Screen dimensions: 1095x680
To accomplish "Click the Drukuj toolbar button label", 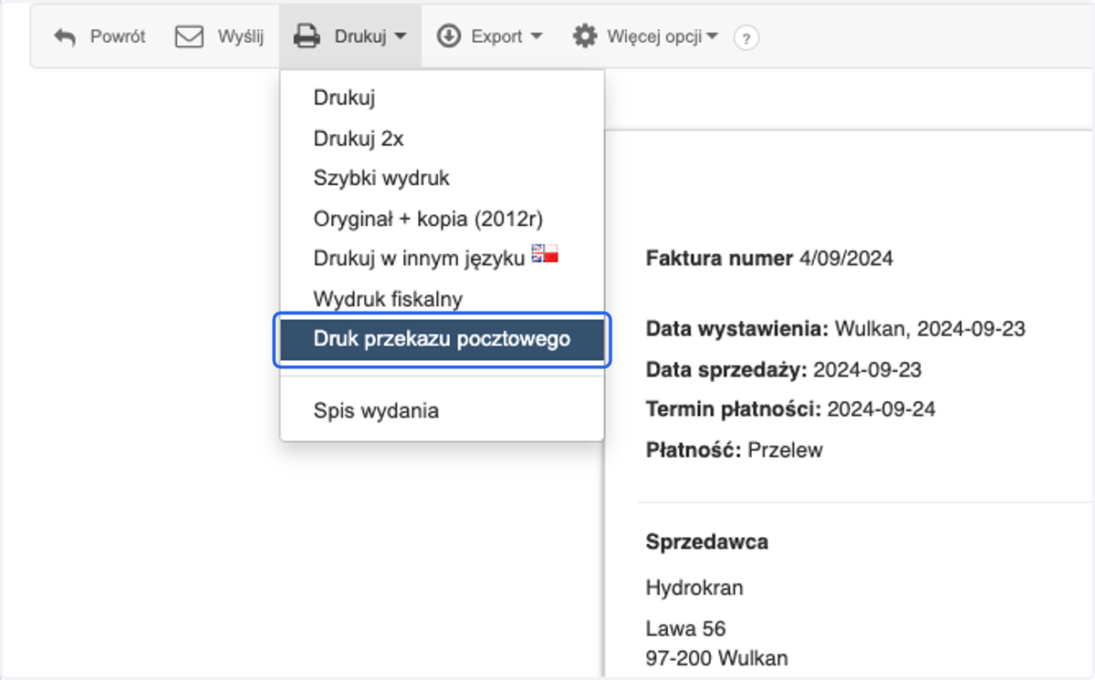I will 360,36.
